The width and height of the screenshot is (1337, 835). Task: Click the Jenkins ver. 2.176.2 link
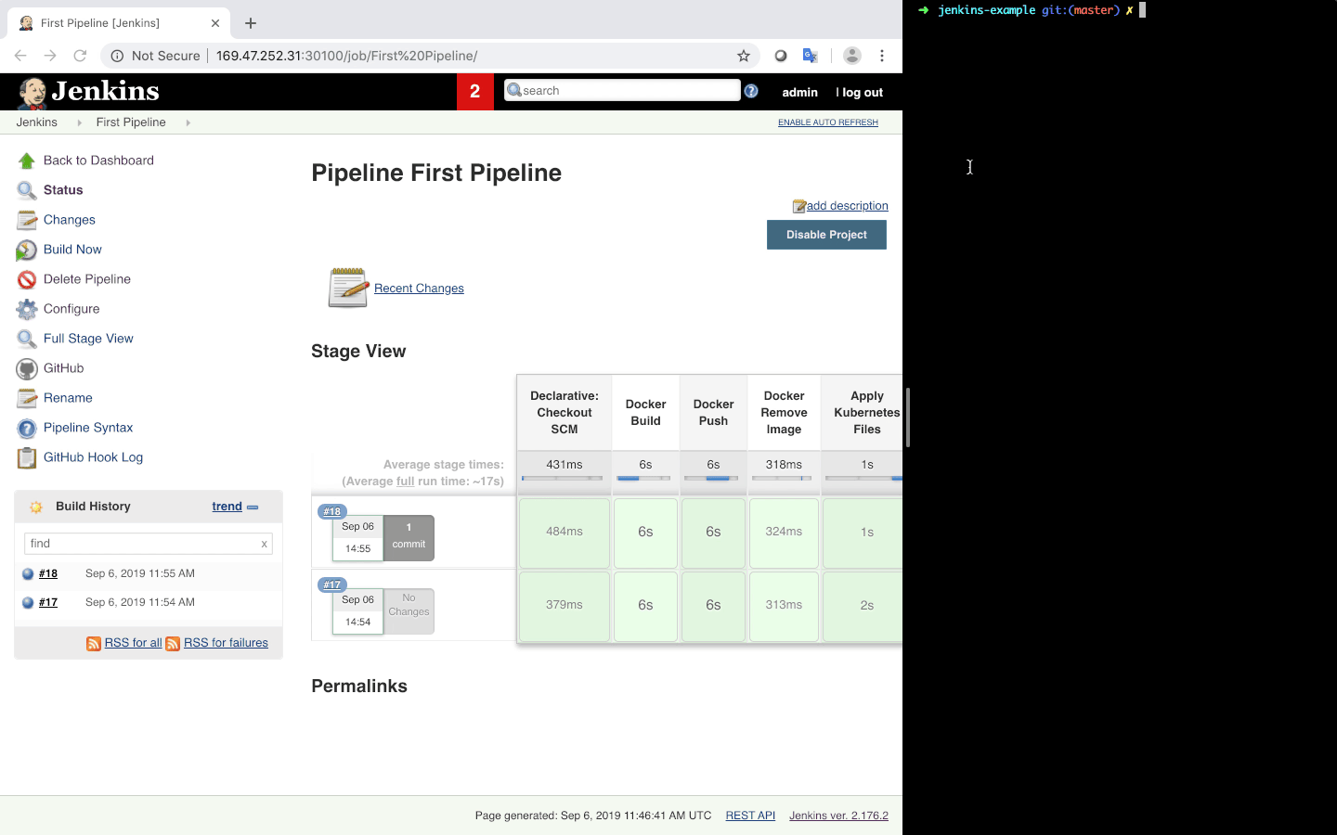pyautogui.click(x=838, y=816)
